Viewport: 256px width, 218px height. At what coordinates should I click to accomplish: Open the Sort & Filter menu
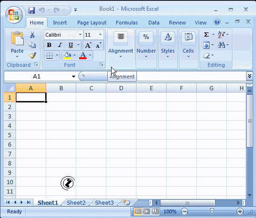[223, 35]
